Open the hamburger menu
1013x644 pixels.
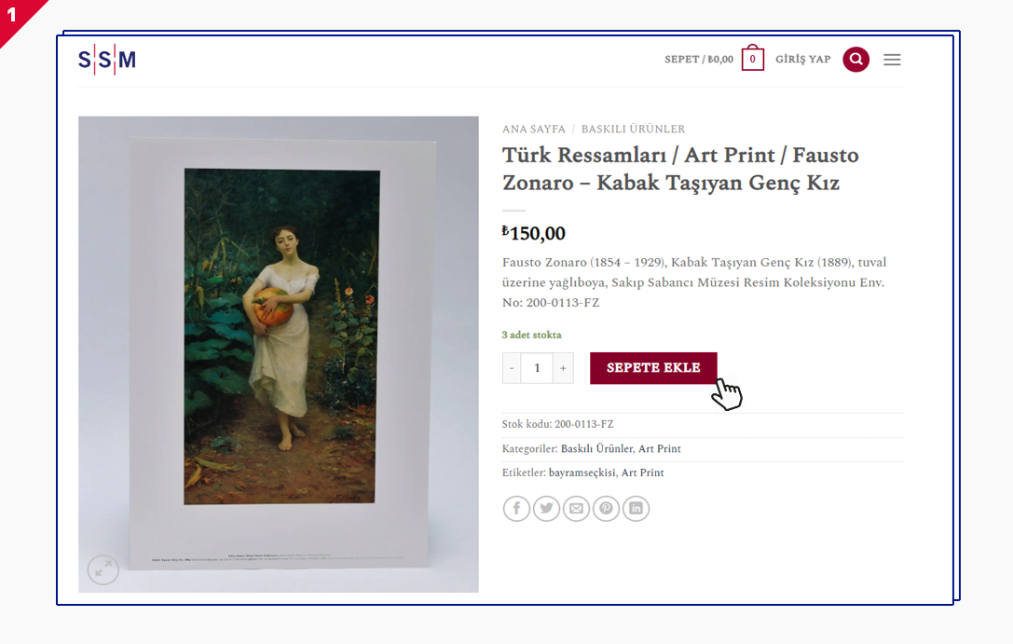click(892, 60)
